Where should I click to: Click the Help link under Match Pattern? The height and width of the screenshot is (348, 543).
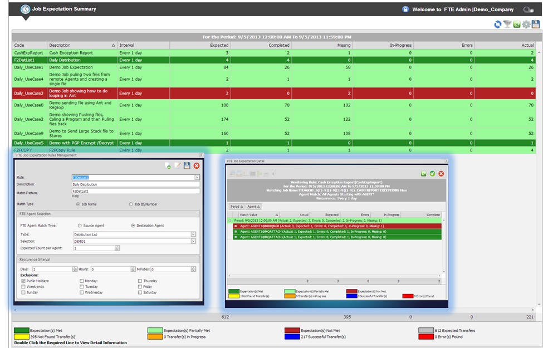click(x=75, y=196)
